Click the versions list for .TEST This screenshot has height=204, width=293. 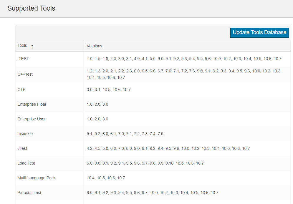pos(184,59)
